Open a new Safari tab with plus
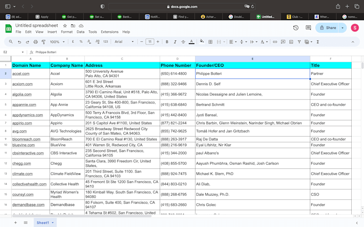Screen dimensions: 364x227 [347, 6]
